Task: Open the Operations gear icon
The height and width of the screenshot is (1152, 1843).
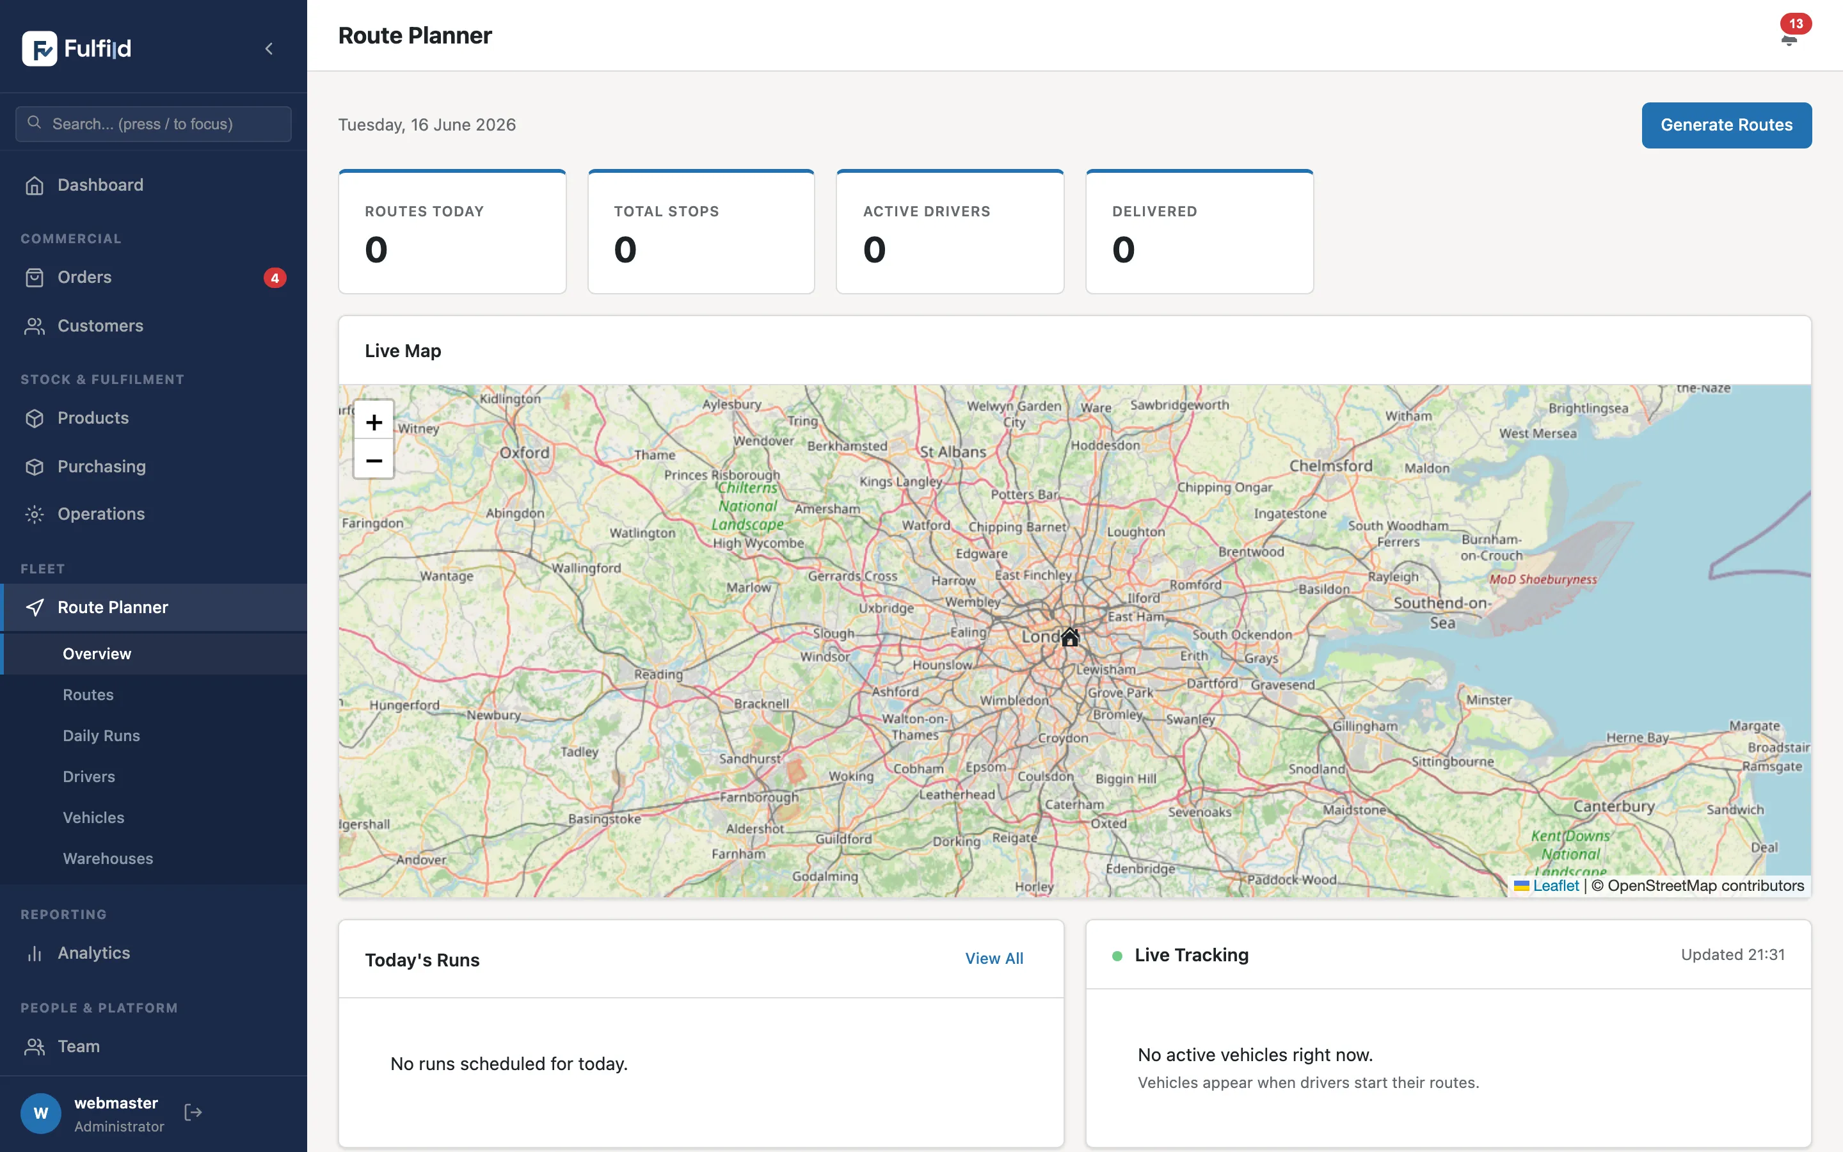Action: point(35,515)
